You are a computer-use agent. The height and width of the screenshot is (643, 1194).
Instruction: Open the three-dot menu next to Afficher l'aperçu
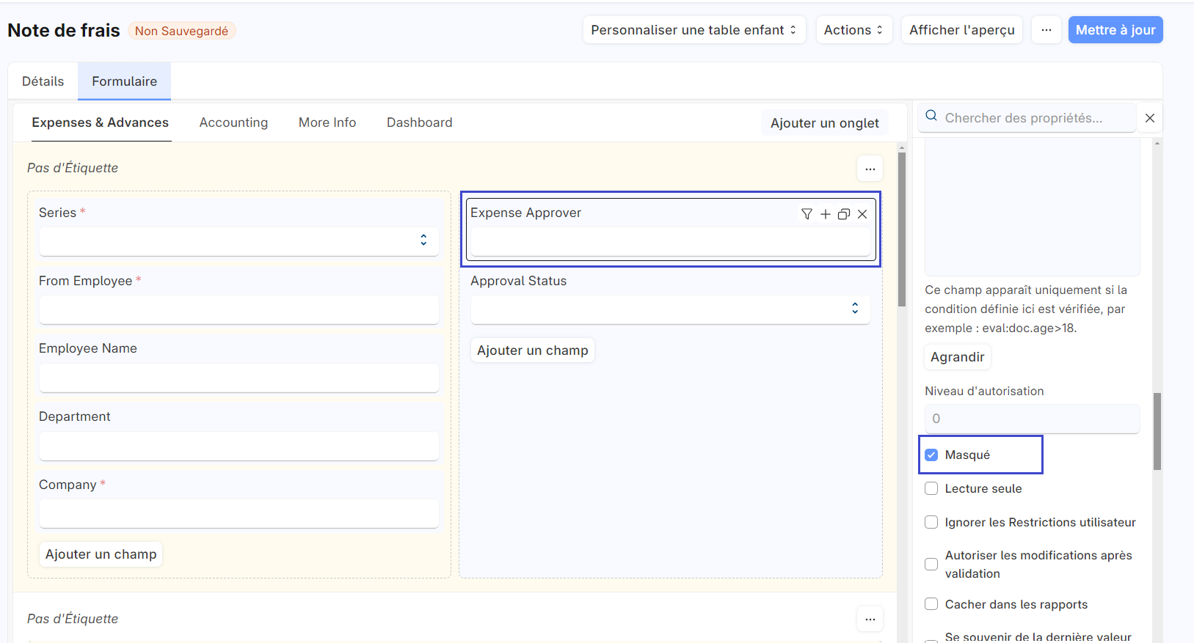(1046, 30)
